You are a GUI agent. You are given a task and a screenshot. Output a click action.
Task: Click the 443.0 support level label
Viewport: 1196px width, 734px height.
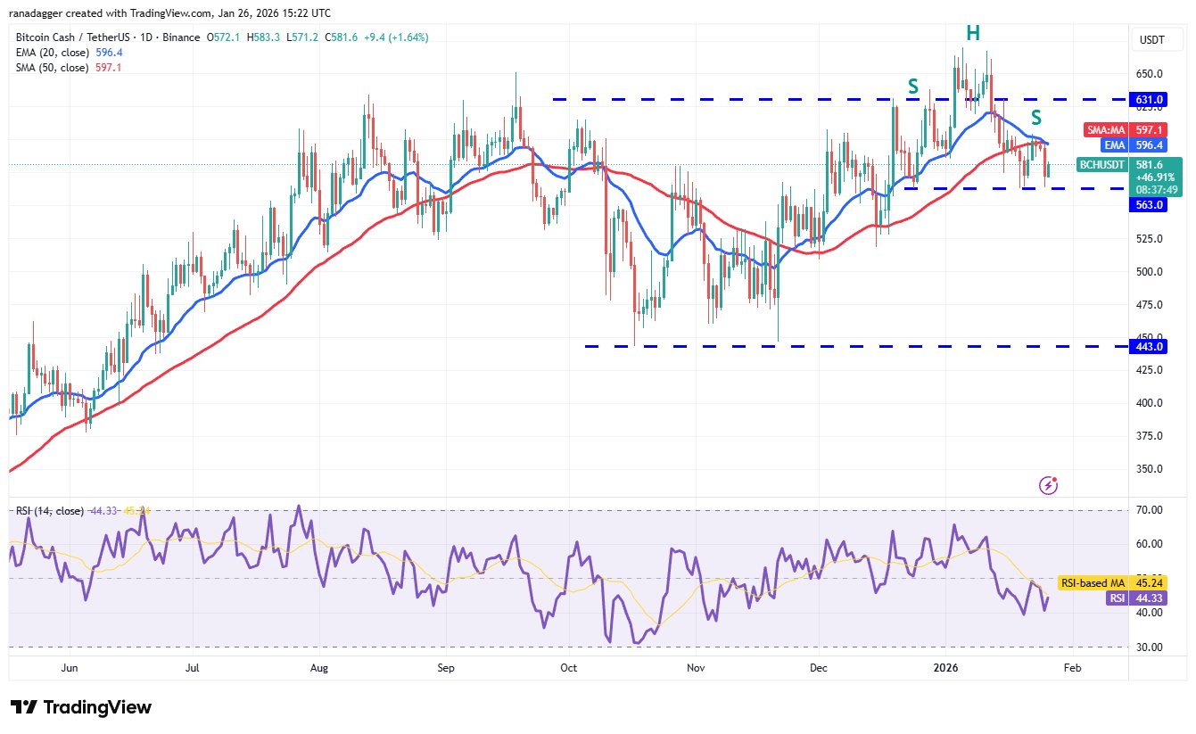[x=1149, y=346]
